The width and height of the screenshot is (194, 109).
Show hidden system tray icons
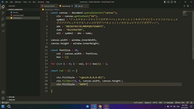[x=165, y=107]
